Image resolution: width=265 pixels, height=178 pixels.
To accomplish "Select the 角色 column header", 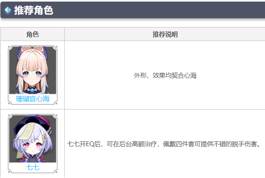I will (x=33, y=34).
